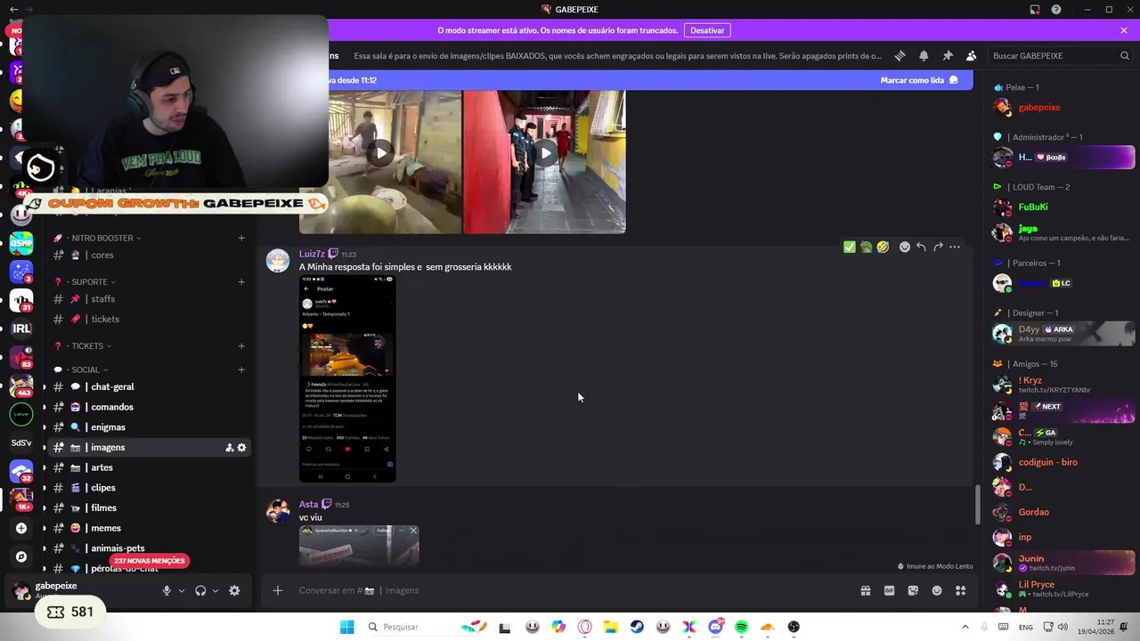Forward Luiz7z's message with arrow icon
1140x641 pixels.
(938, 247)
